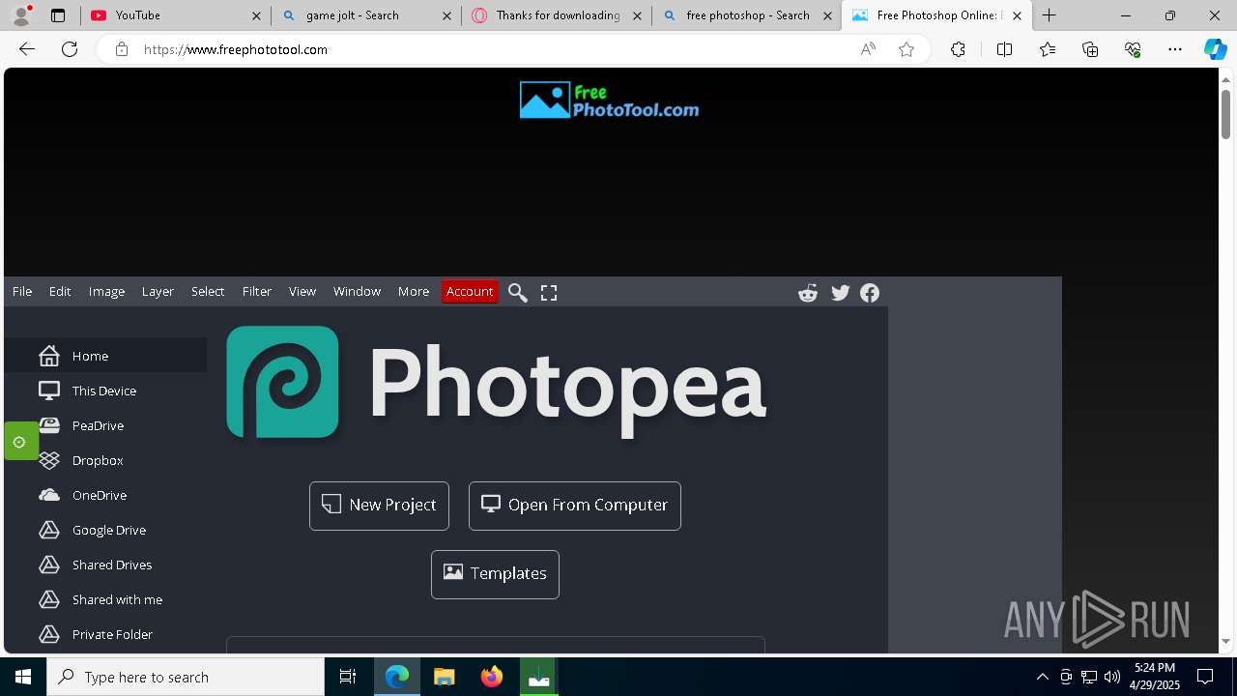Viewport: 1237px width, 696px height.
Task: Open Task View on taskbar
Action: [x=348, y=677]
